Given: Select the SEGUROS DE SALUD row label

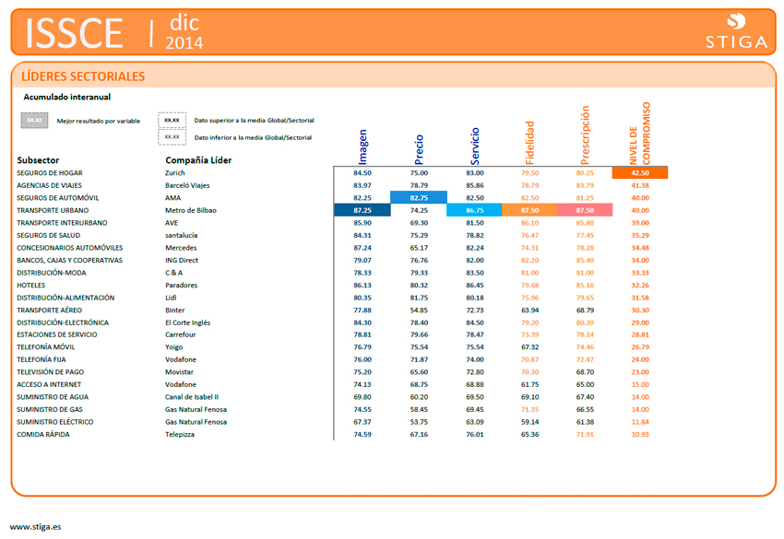Looking at the screenshot, I should click(x=49, y=235).
